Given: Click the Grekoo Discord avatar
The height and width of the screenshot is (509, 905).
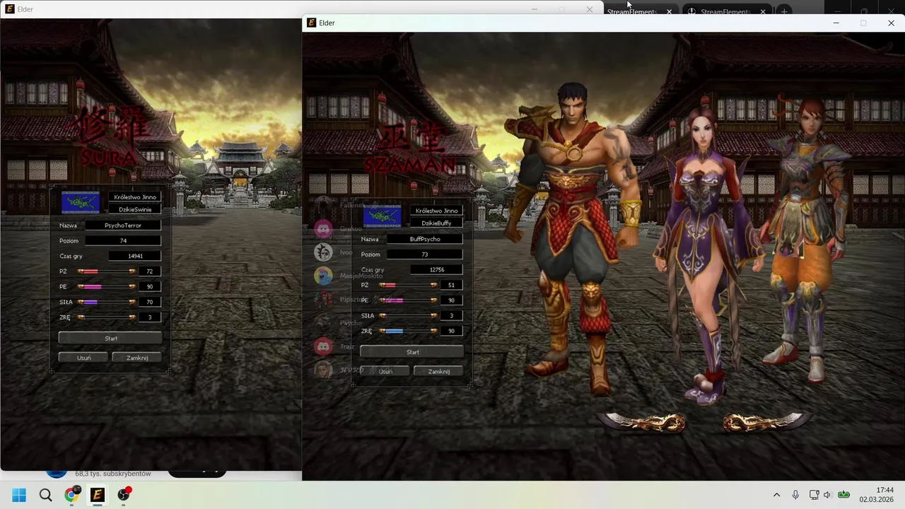Looking at the screenshot, I should click(x=324, y=228).
